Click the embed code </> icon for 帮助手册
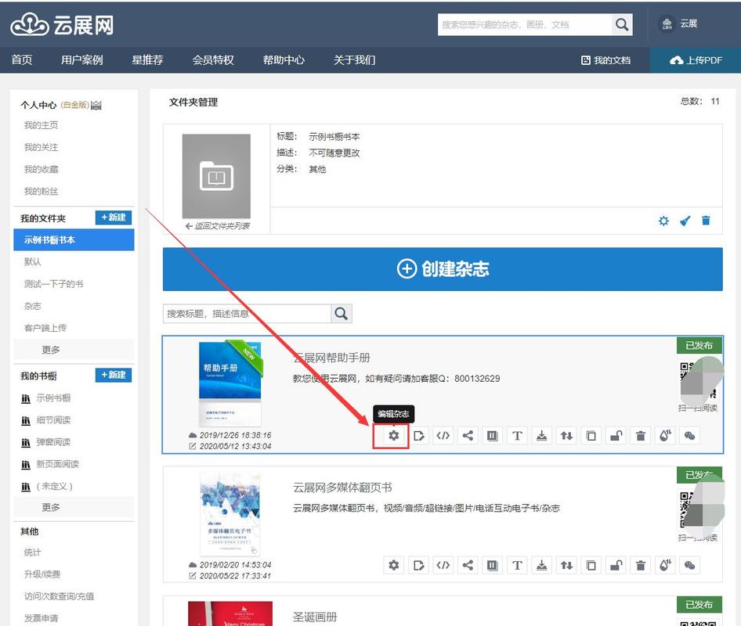Screen dimensions: 741x626 coord(443,435)
